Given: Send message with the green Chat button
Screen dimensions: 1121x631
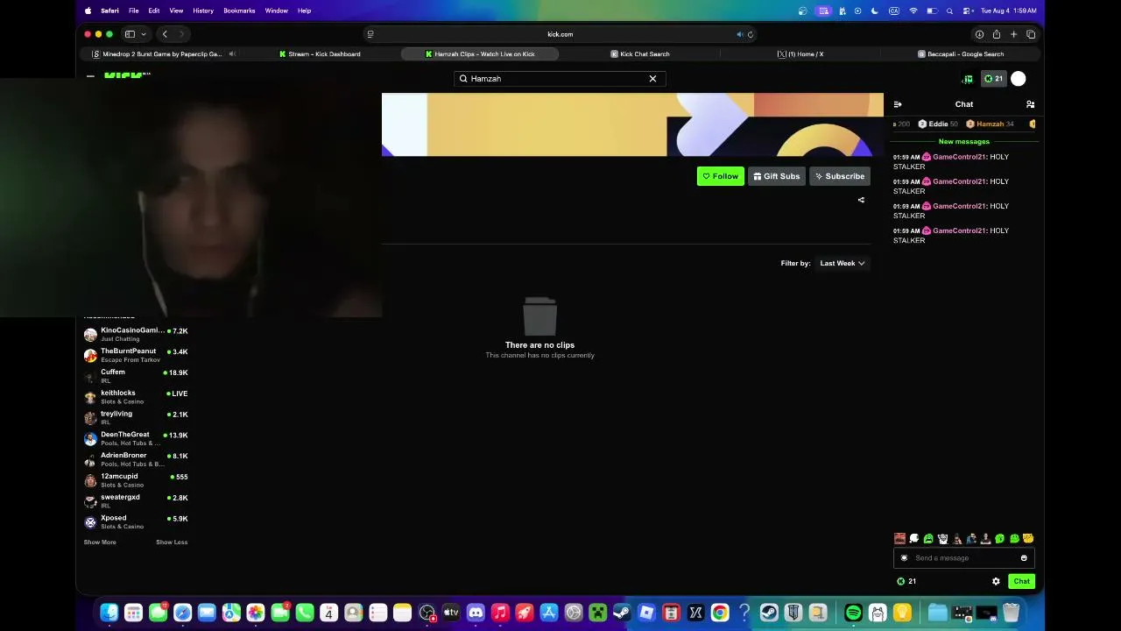Looking at the screenshot, I should tap(1022, 581).
